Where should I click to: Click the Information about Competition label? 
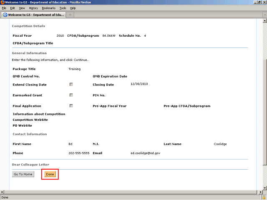click(x=39, y=114)
